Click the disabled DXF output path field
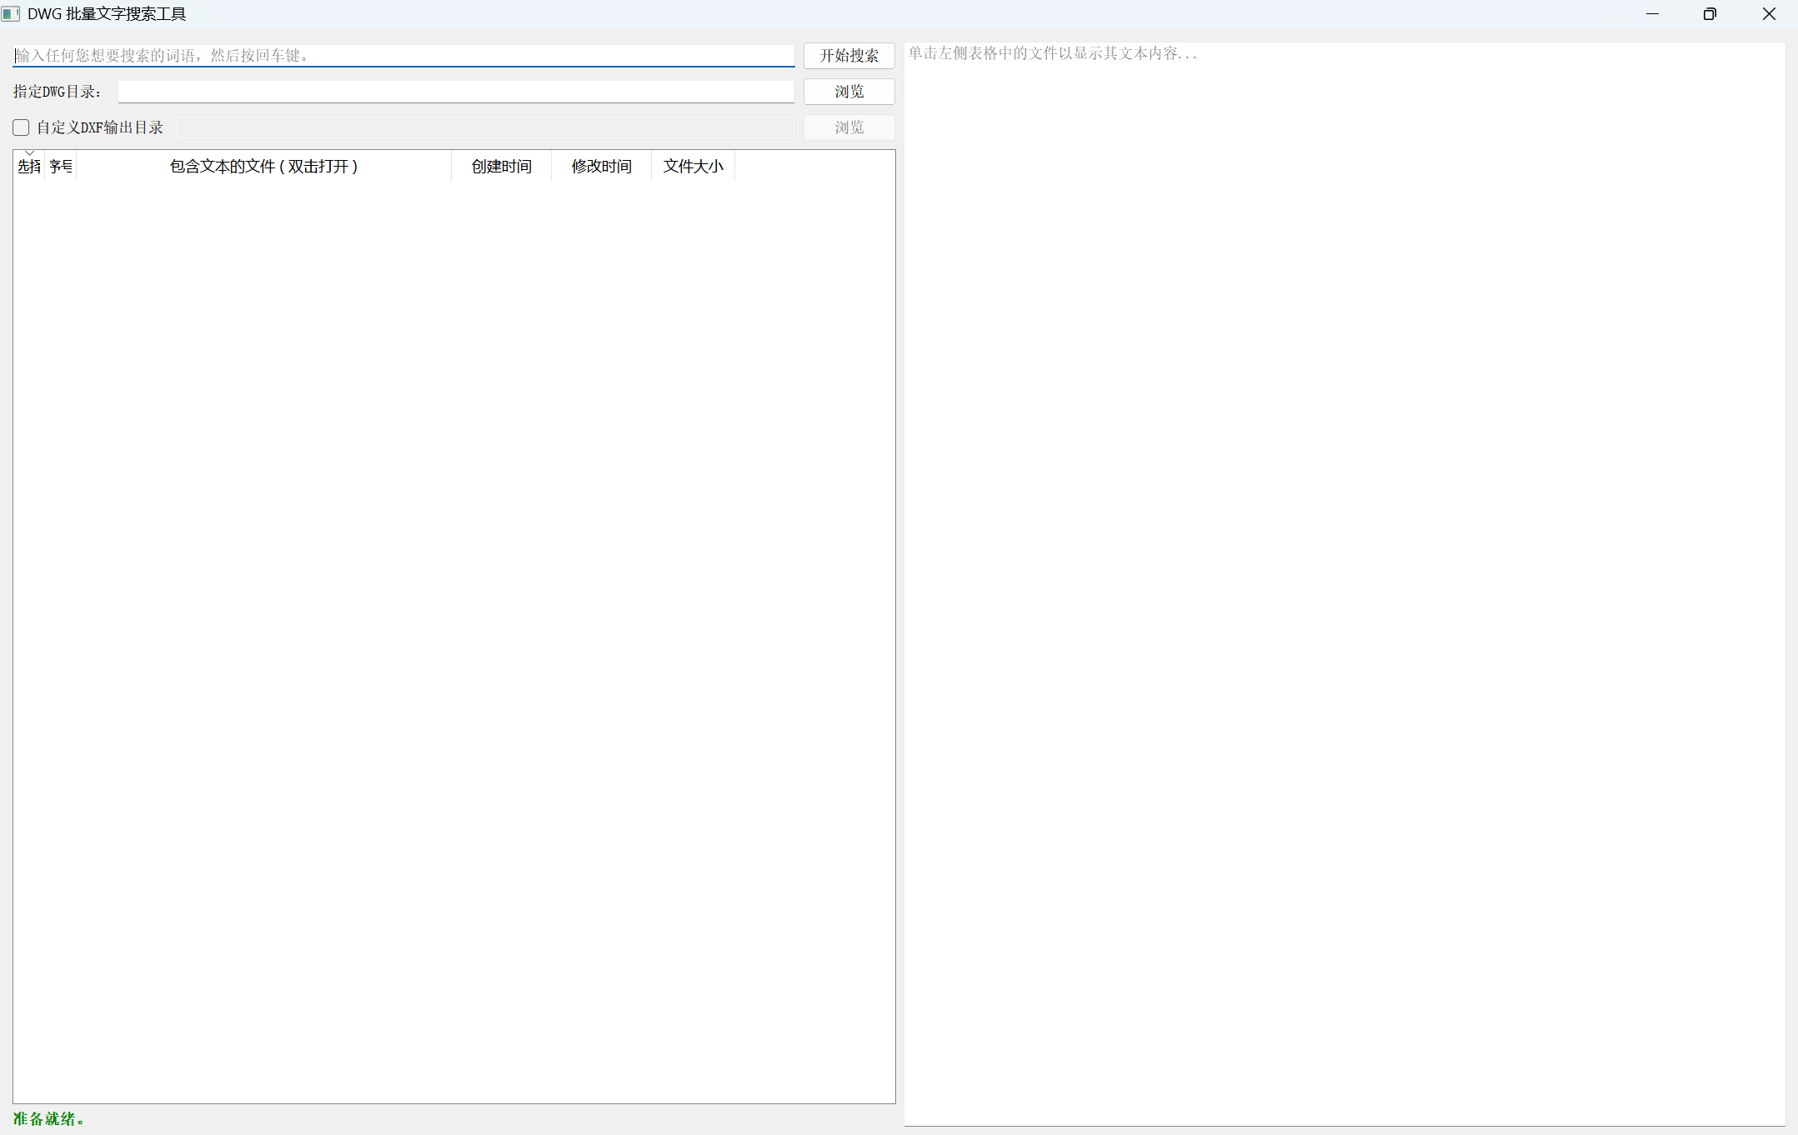Image resolution: width=1798 pixels, height=1135 pixels. tap(484, 127)
